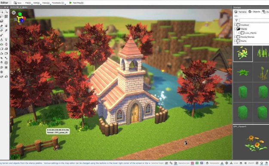
Task: Click the cube icon after Operation Axis buttons
Action: click(x=207, y=163)
